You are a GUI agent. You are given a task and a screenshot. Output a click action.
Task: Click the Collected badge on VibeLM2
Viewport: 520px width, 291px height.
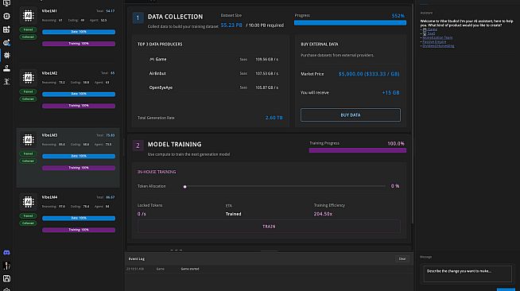[x=28, y=99]
